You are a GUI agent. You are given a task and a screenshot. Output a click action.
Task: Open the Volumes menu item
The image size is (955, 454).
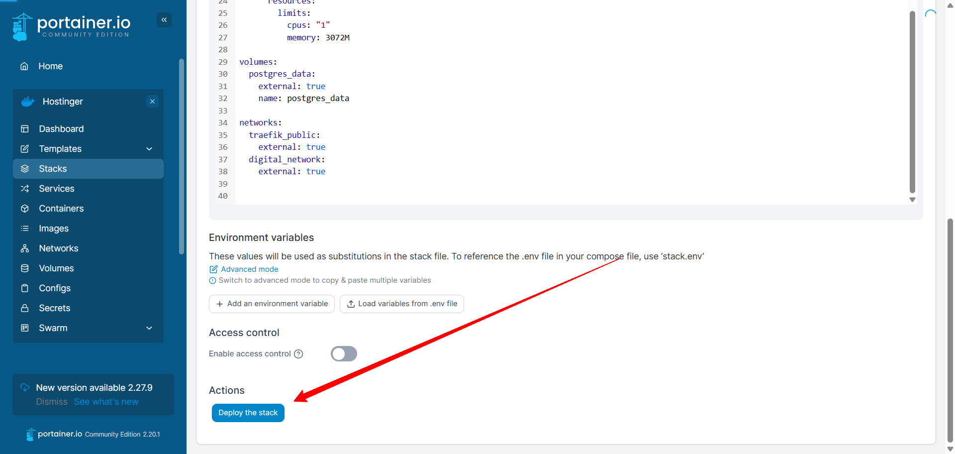(x=56, y=268)
